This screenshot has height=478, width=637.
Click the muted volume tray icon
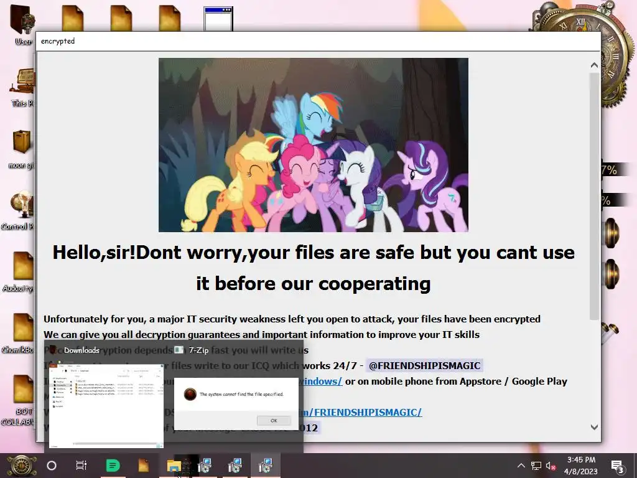click(551, 466)
